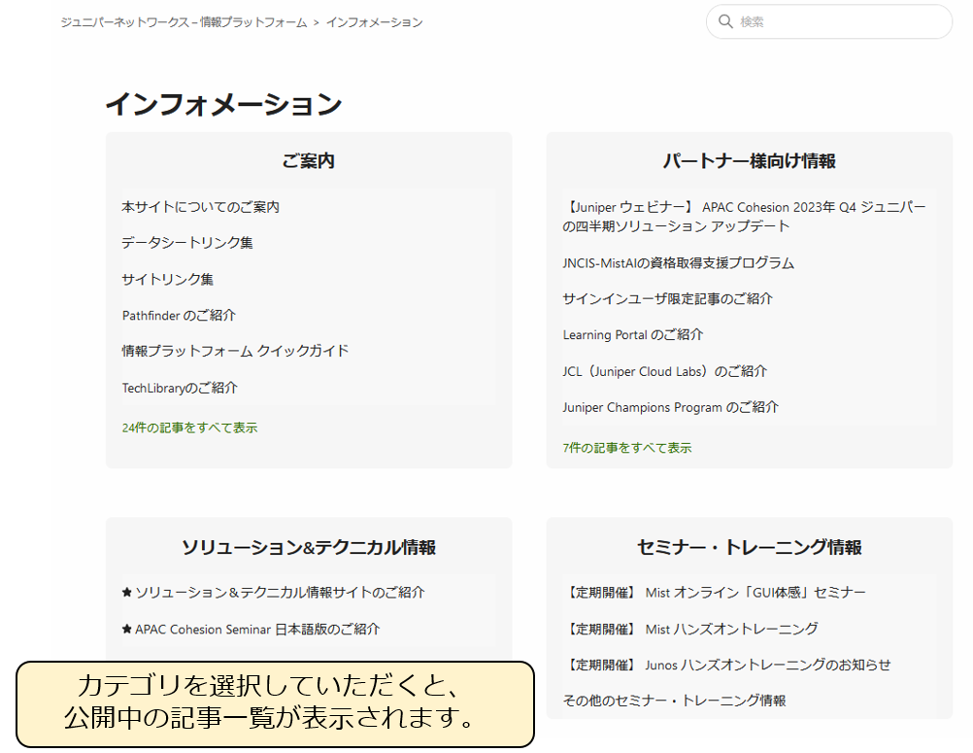Open 情報プラットフォーム クイックガイド link
Viewport: 973px width, 753px height.
(x=235, y=351)
